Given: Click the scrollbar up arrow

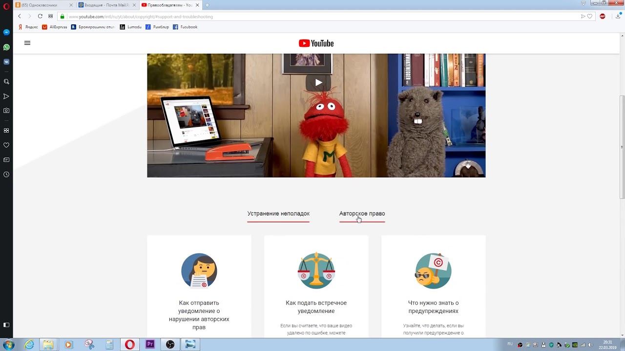Looking at the screenshot, I should [x=622, y=36].
